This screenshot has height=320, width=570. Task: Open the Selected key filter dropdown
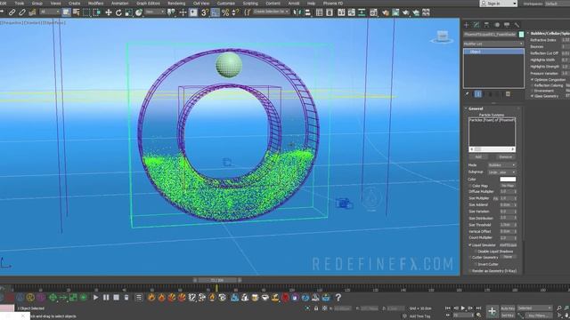(534, 308)
